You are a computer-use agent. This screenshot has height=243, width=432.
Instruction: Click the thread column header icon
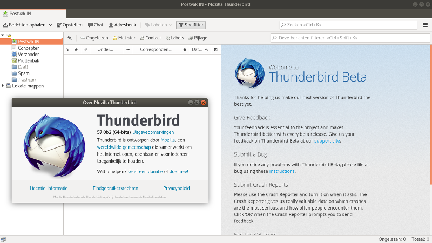(68, 50)
